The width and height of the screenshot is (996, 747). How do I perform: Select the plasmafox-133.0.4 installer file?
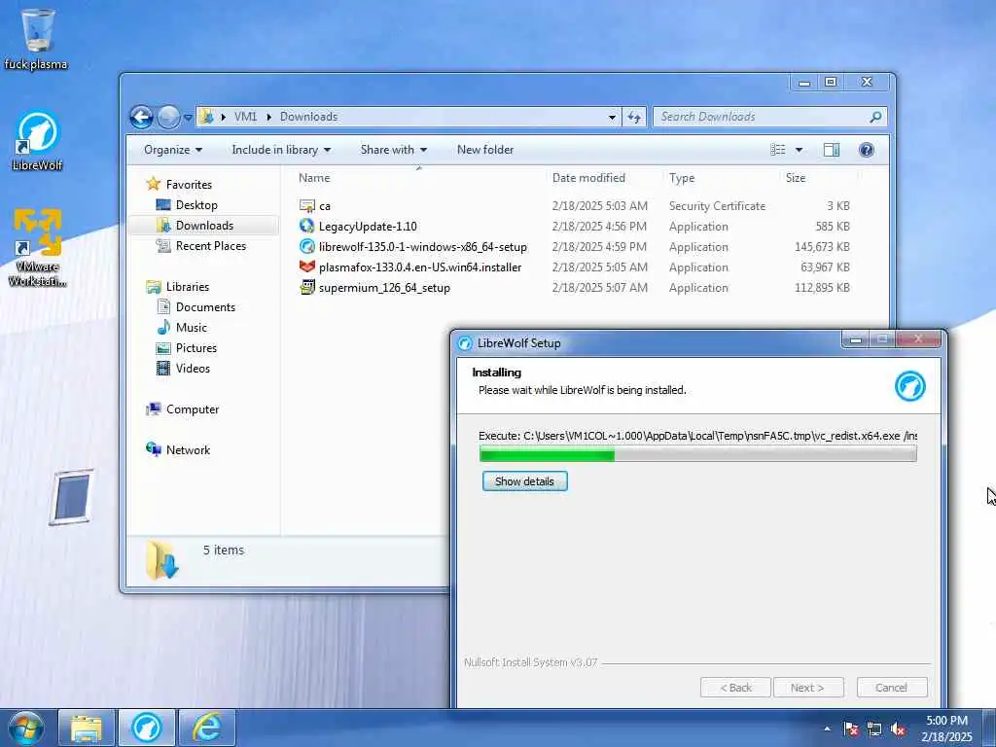click(x=574, y=267)
